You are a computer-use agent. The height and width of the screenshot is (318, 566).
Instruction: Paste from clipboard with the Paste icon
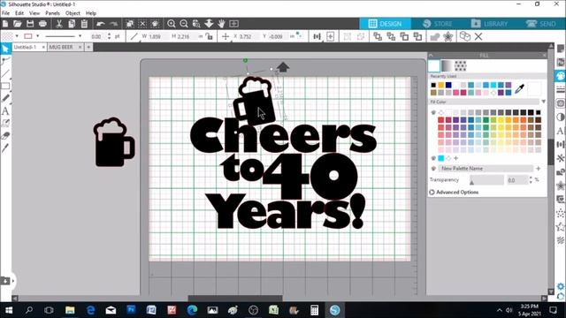[84, 24]
